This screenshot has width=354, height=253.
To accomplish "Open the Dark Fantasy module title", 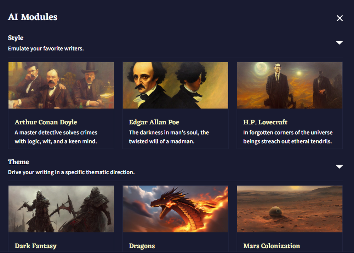I will (x=36, y=246).
